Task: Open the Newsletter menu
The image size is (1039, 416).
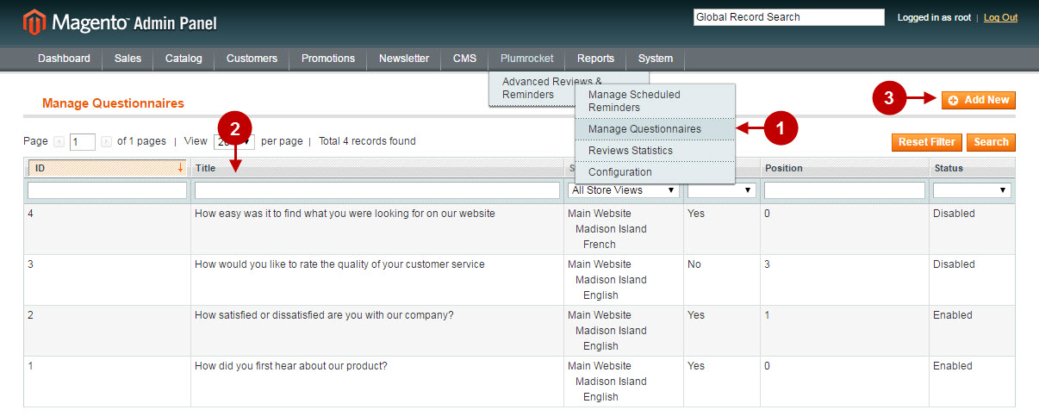Action: [x=404, y=59]
